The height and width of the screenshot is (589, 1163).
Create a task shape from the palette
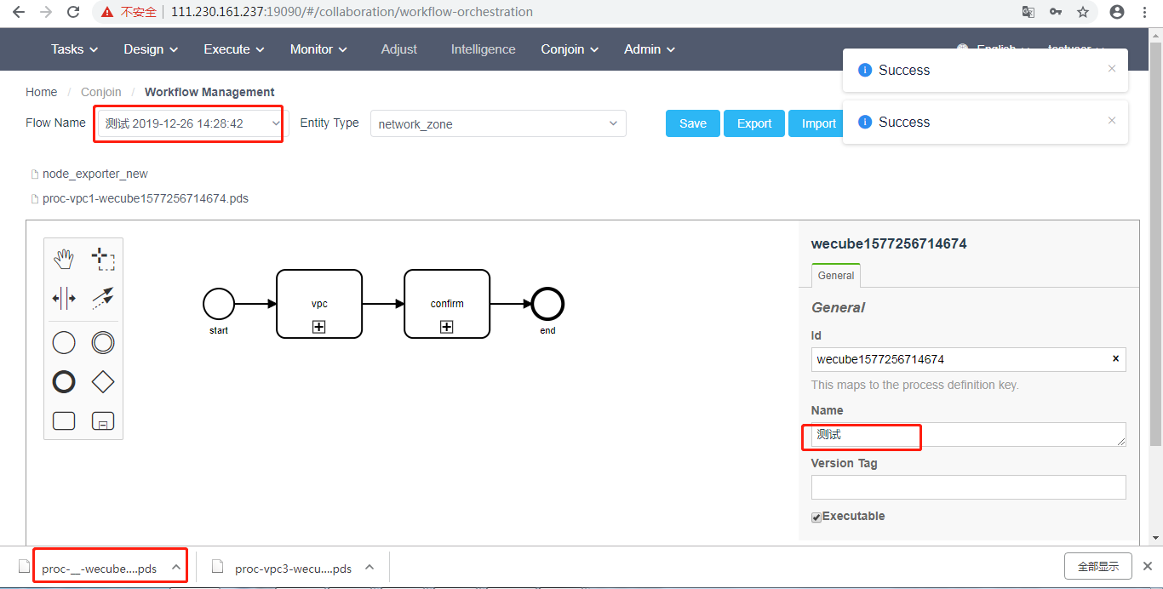[x=64, y=420]
